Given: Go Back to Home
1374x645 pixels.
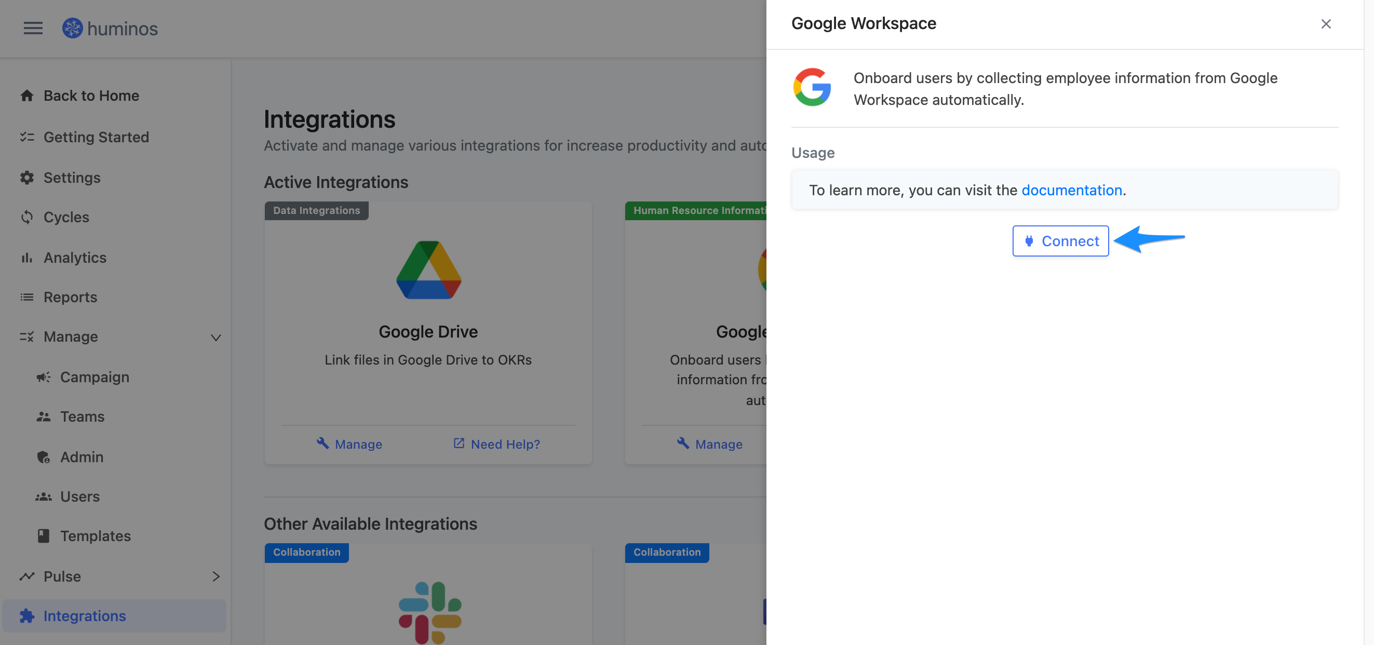Looking at the screenshot, I should click(91, 96).
